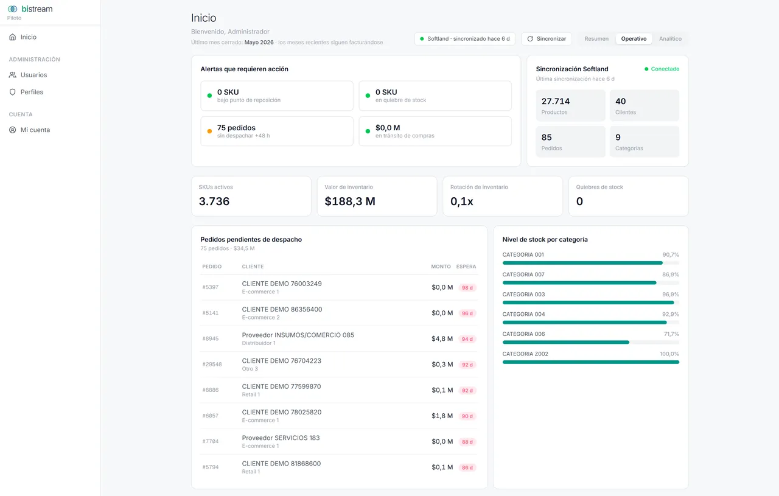Click green dot beside $0,0 M en tránsito

coord(368,131)
